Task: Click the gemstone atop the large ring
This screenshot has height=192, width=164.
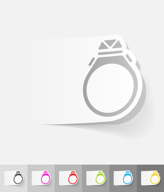Action: coord(110,44)
